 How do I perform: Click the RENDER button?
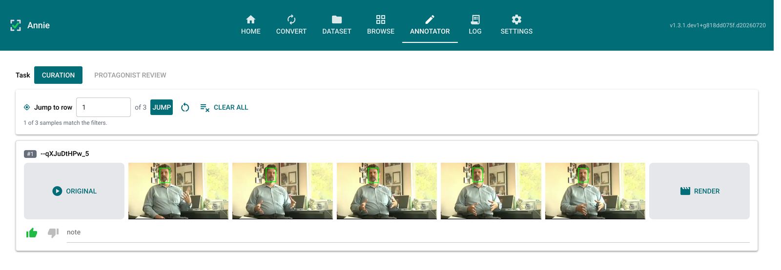[699, 191]
